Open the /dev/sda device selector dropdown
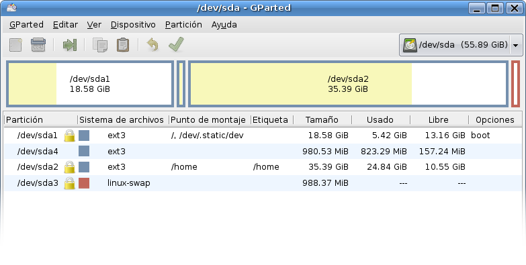This screenshot has height=265, width=526. pyautogui.click(x=461, y=44)
